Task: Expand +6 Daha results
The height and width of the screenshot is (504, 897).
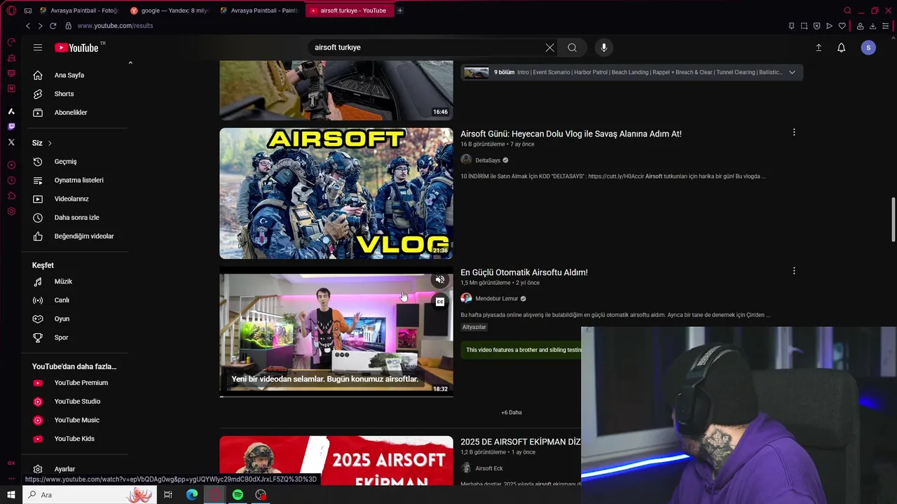Action: [x=512, y=412]
